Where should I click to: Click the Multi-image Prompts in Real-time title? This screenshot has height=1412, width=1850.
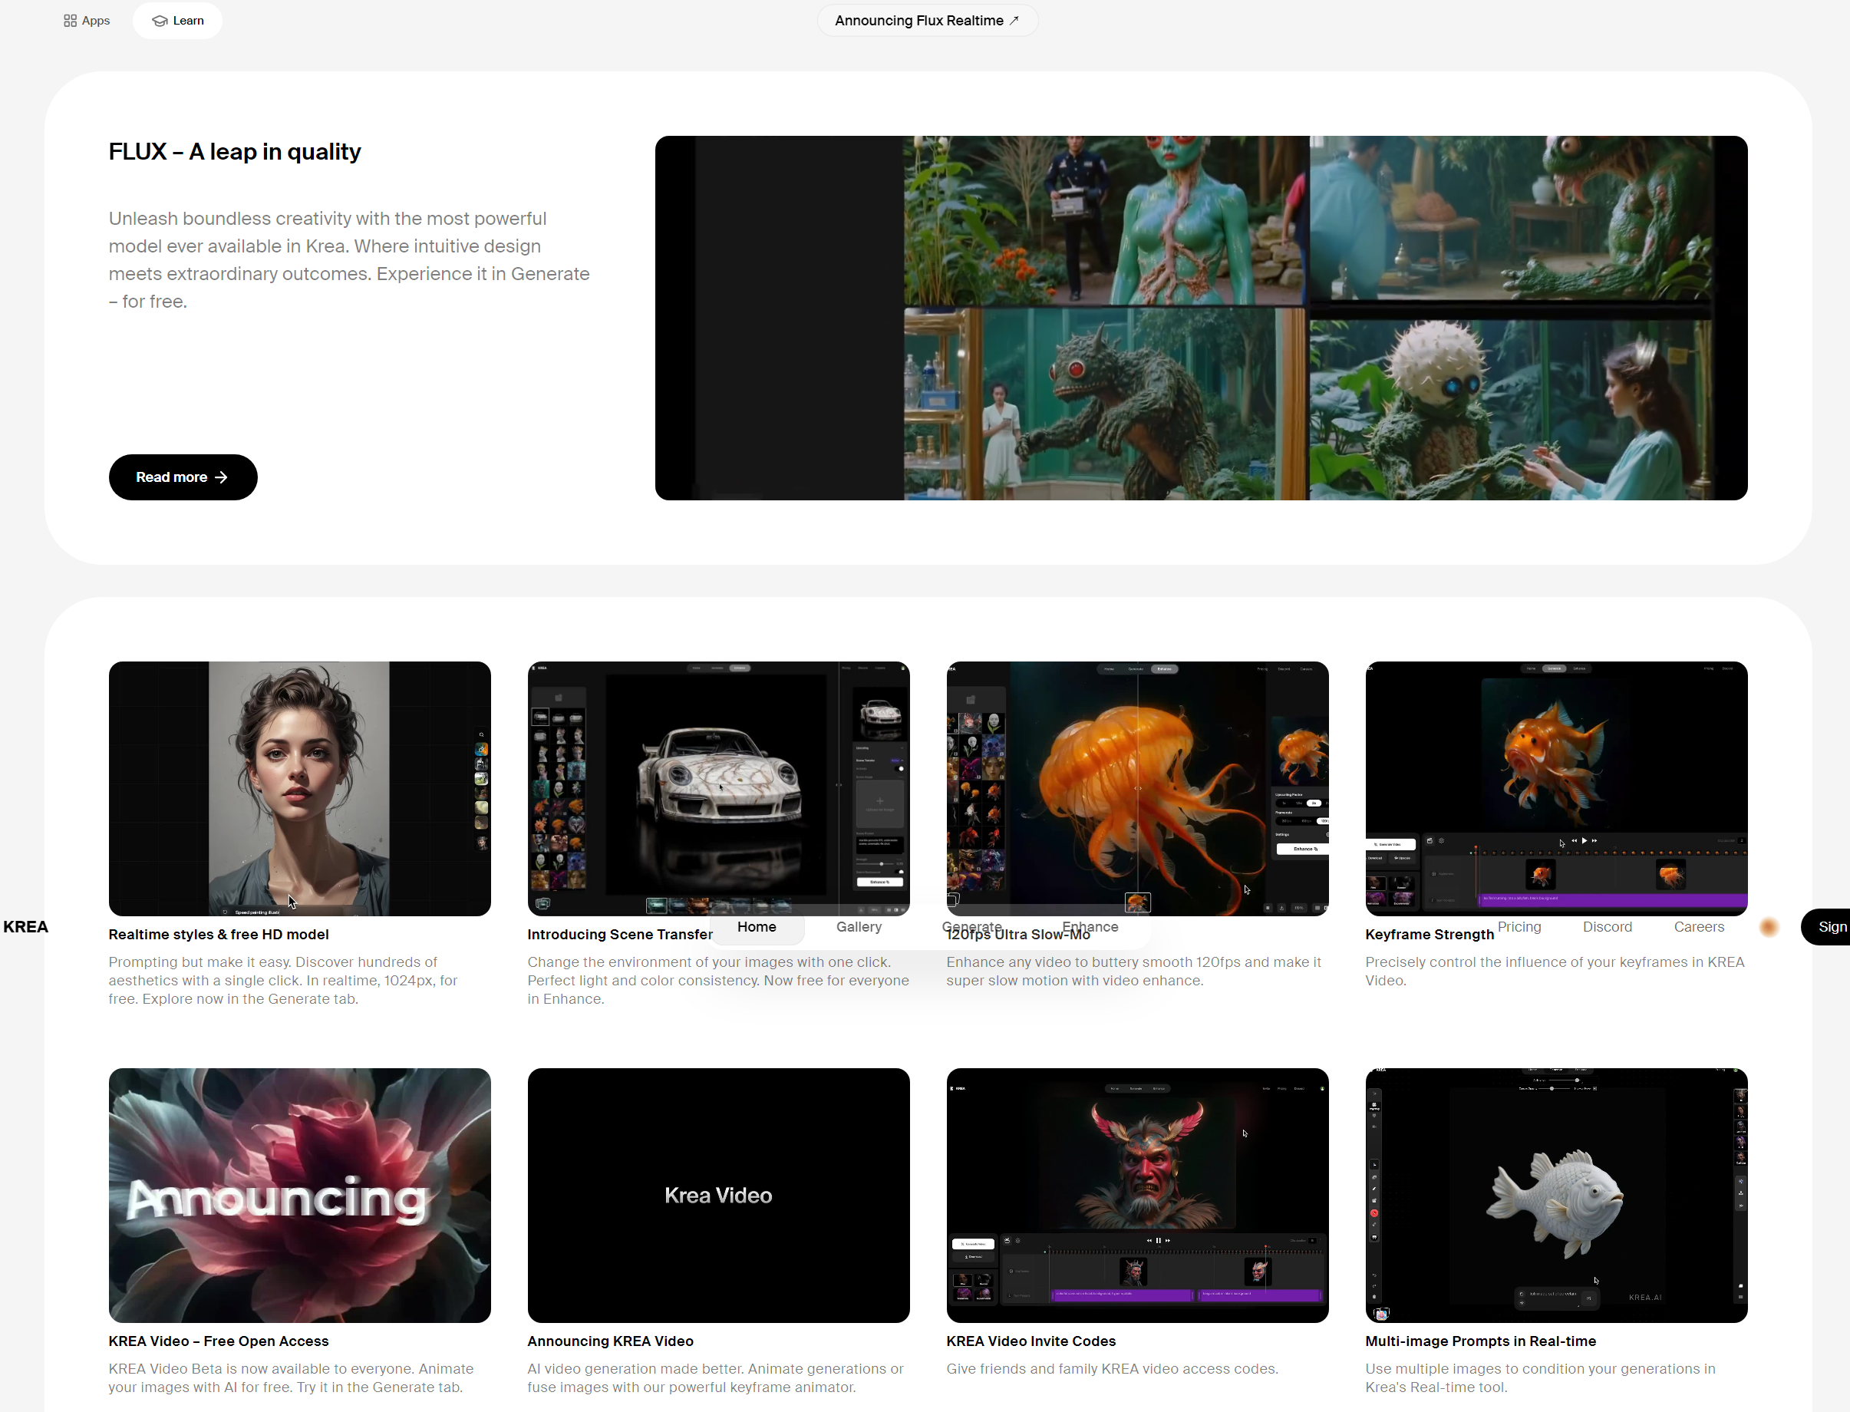click(1479, 1341)
